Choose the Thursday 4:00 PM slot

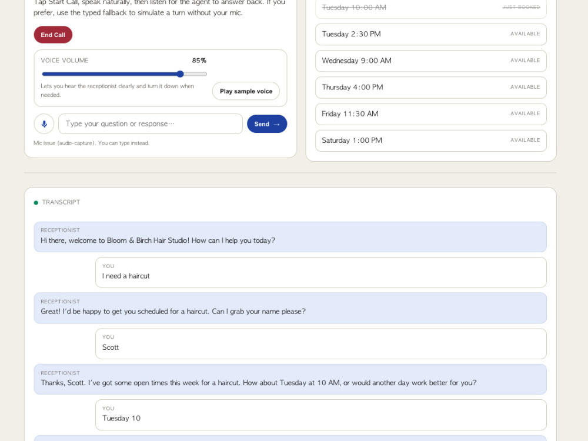point(431,88)
